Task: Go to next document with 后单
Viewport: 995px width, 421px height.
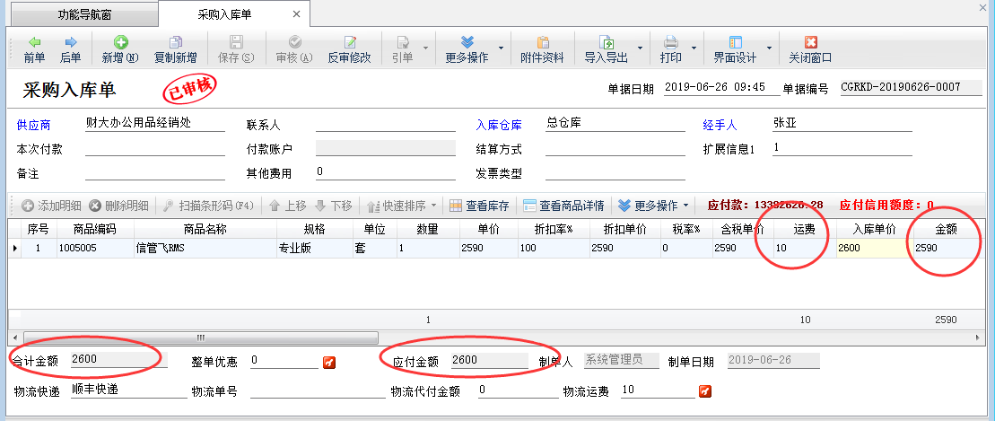Action: point(70,48)
